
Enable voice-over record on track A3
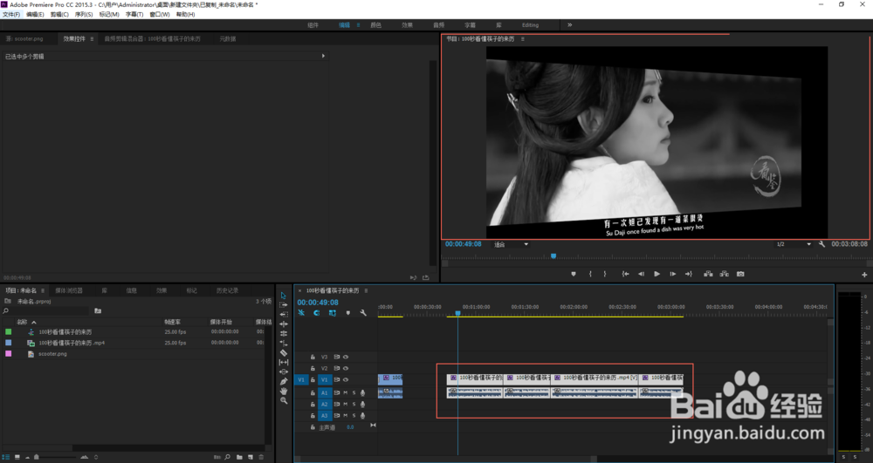click(x=362, y=415)
